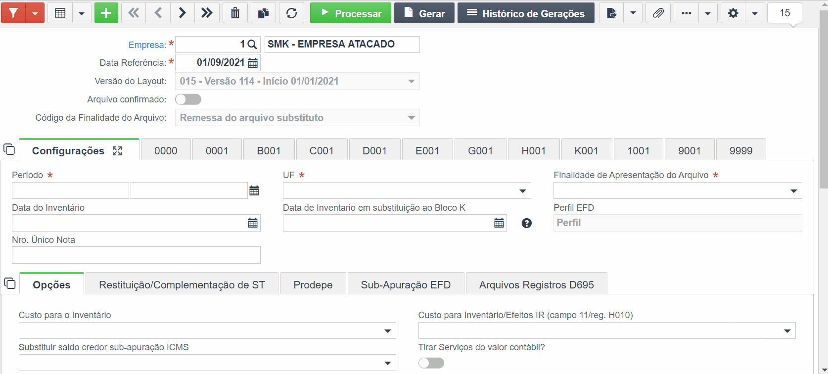Maximize Configurações tab with expand icon
The image size is (828, 374).
117,151
